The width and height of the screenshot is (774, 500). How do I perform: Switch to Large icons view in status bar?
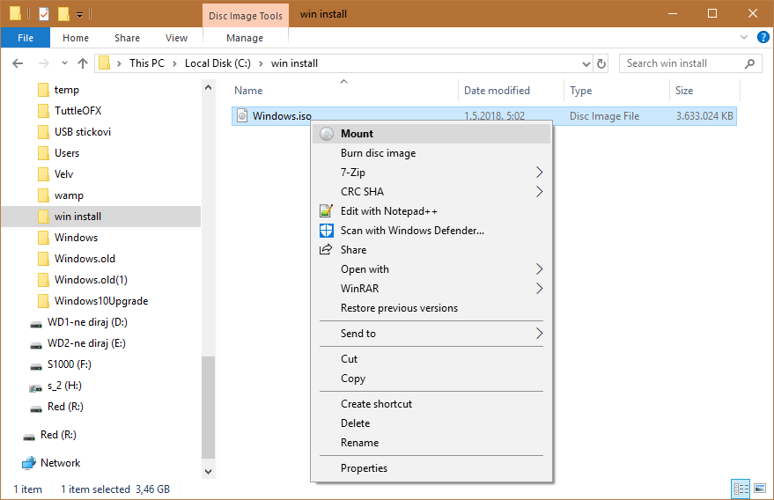(x=760, y=489)
